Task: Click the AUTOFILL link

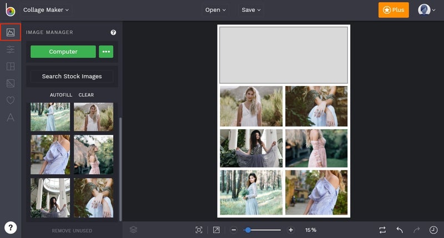Action: tap(61, 95)
